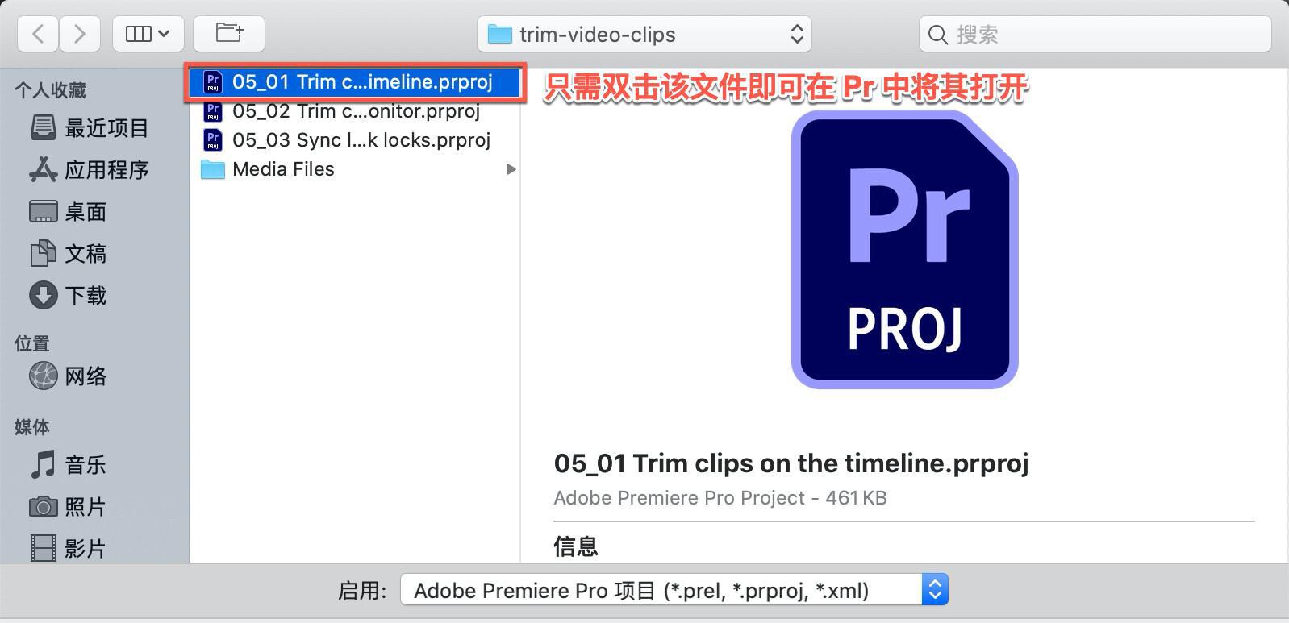Viewport: 1289px width, 623px height.
Task: Click the 下载 download arrow icon
Action: [44, 295]
